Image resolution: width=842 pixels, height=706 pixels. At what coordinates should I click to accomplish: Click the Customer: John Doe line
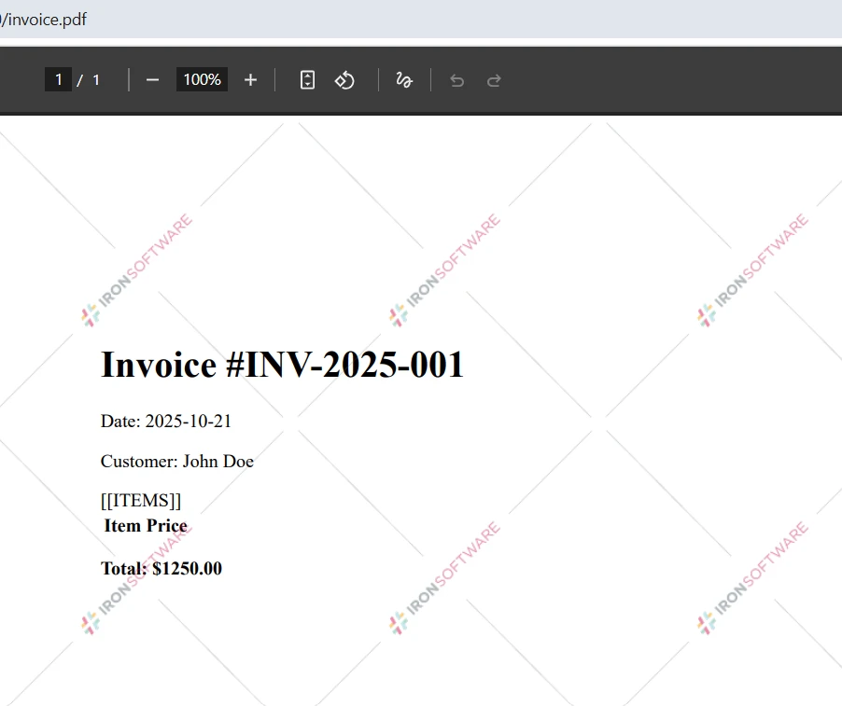[177, 461]
